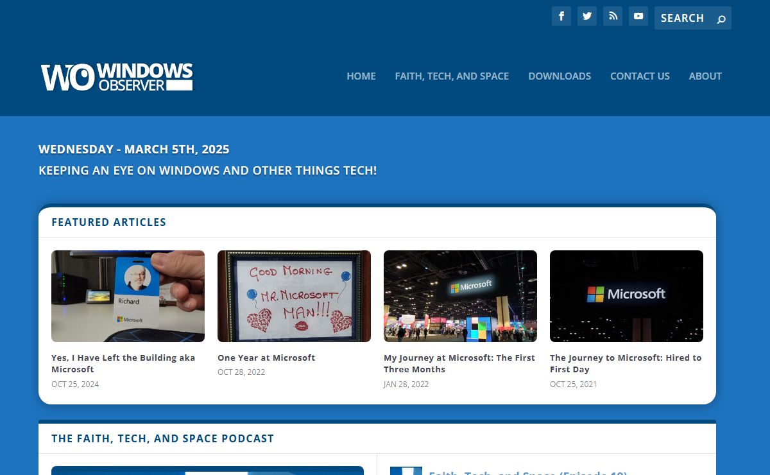Open 'The Journey to Microsoft: Hired to First Day'
The width and height of the screenshot is (770, 475).
tap(626, 363)
